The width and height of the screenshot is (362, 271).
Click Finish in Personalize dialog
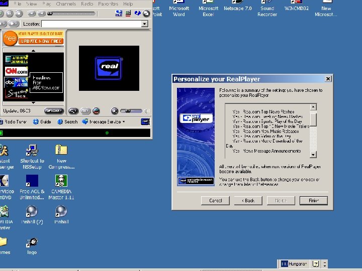coord(314,200)
